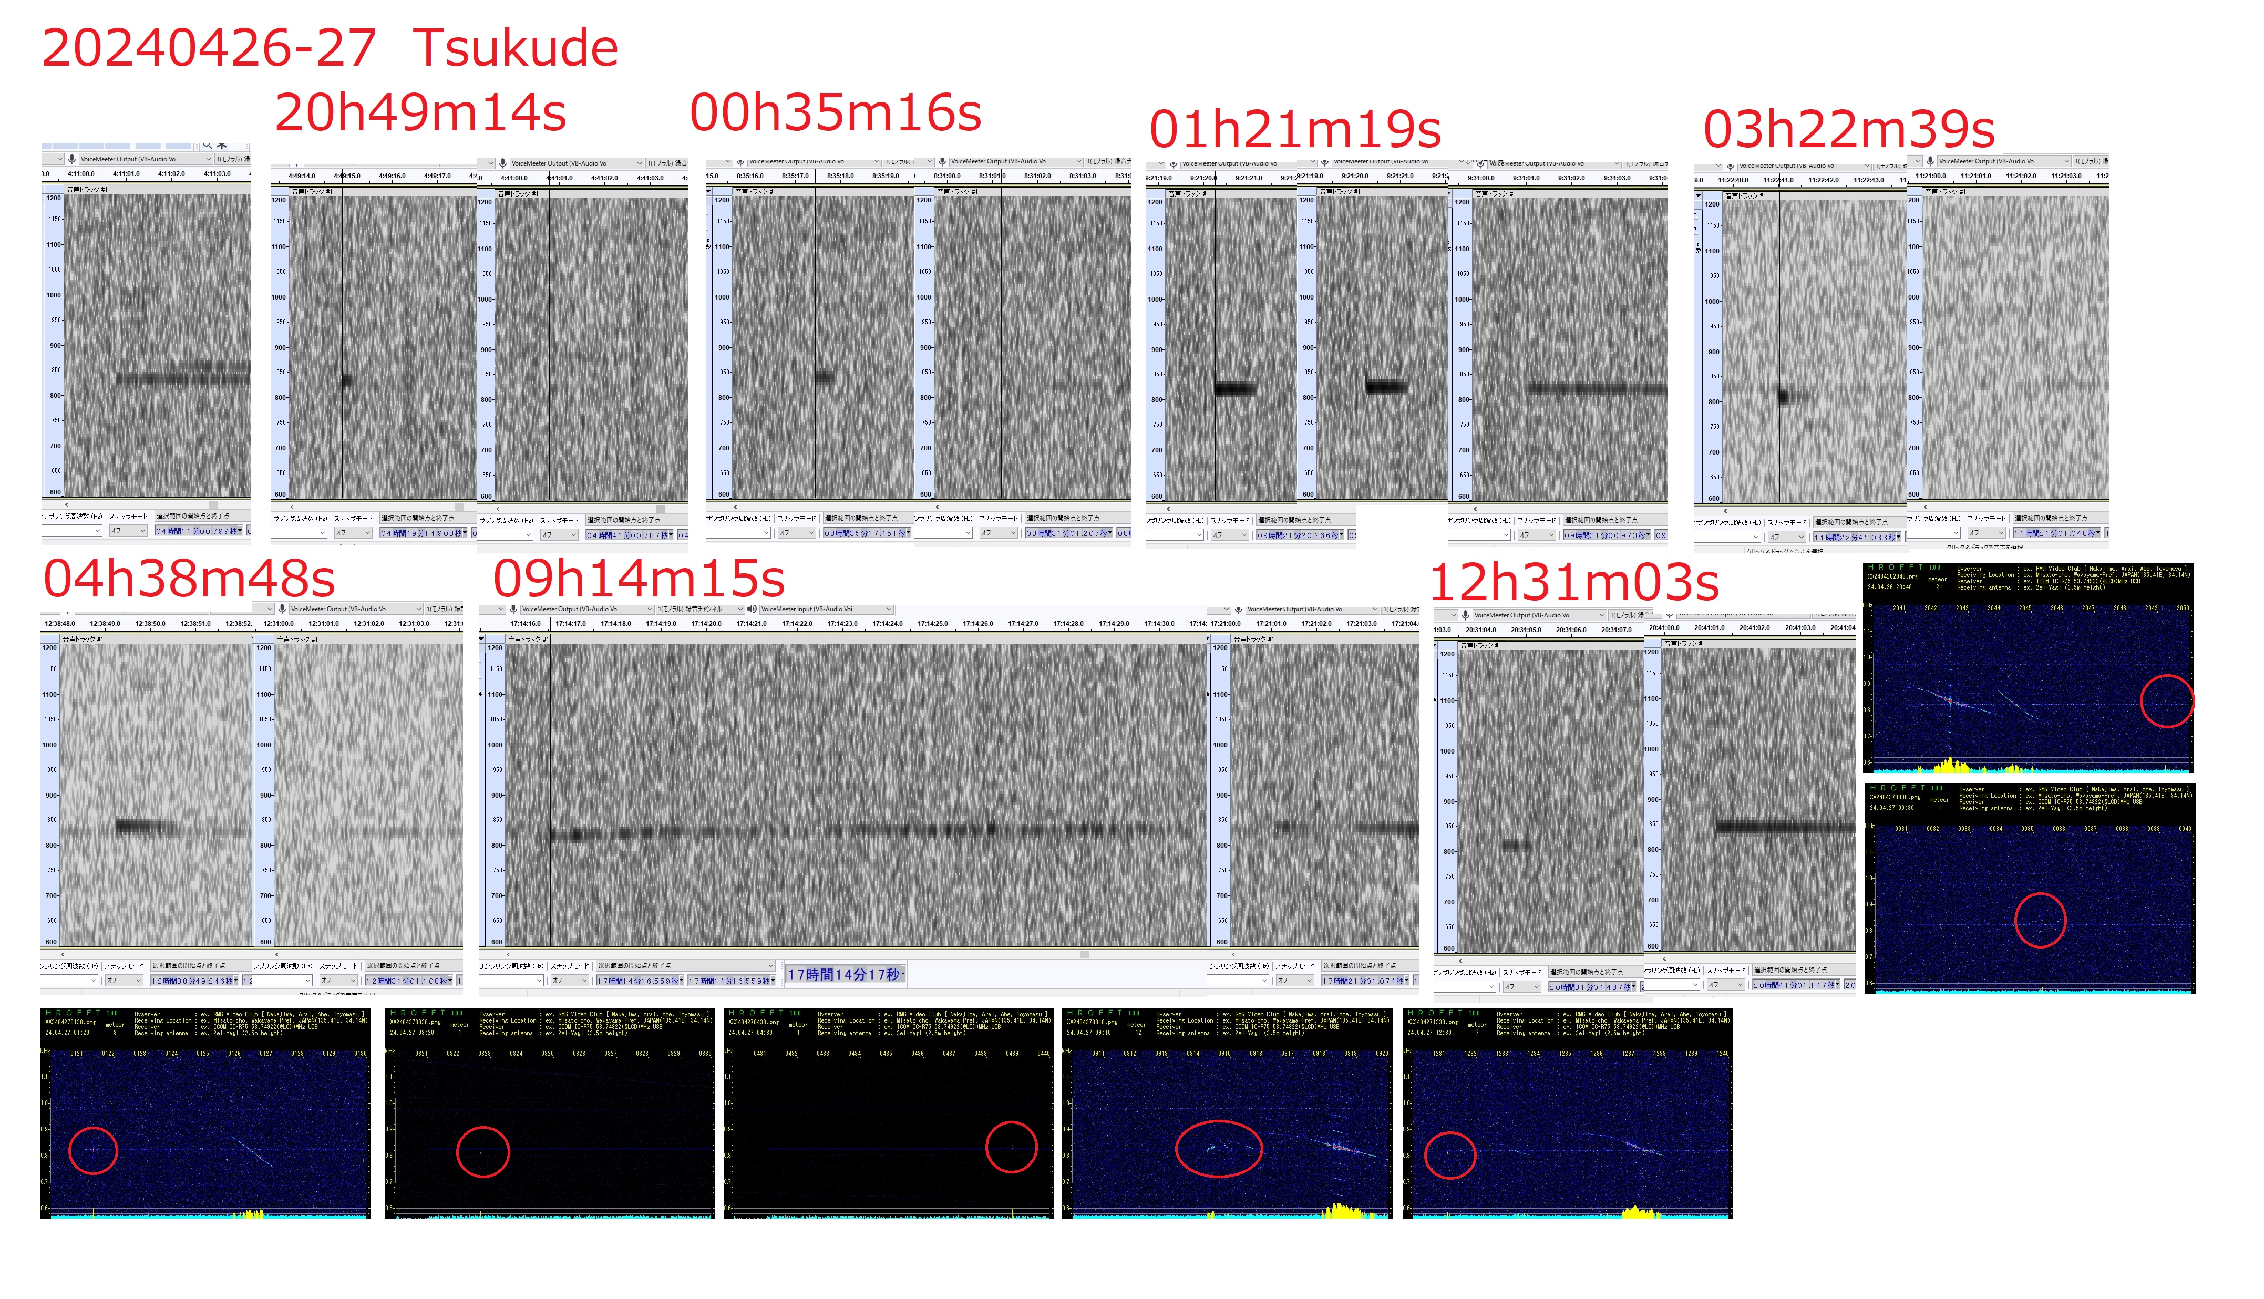The image size is (2264, 1299).
Task: Click microphone icon above the 17:14:16.0 ruler
Action: (x=513, y=610)
